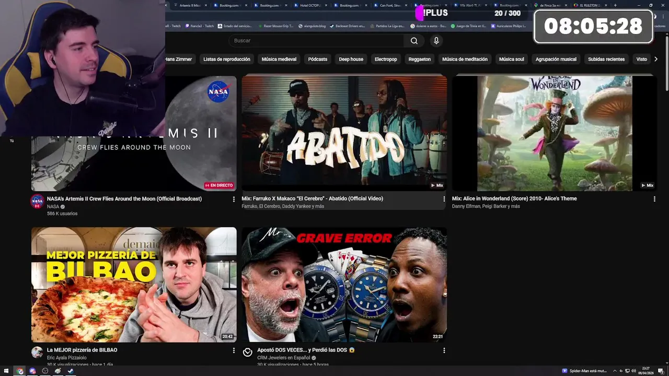
Task: Open Chrome from the taskbar
Action: 20,371
